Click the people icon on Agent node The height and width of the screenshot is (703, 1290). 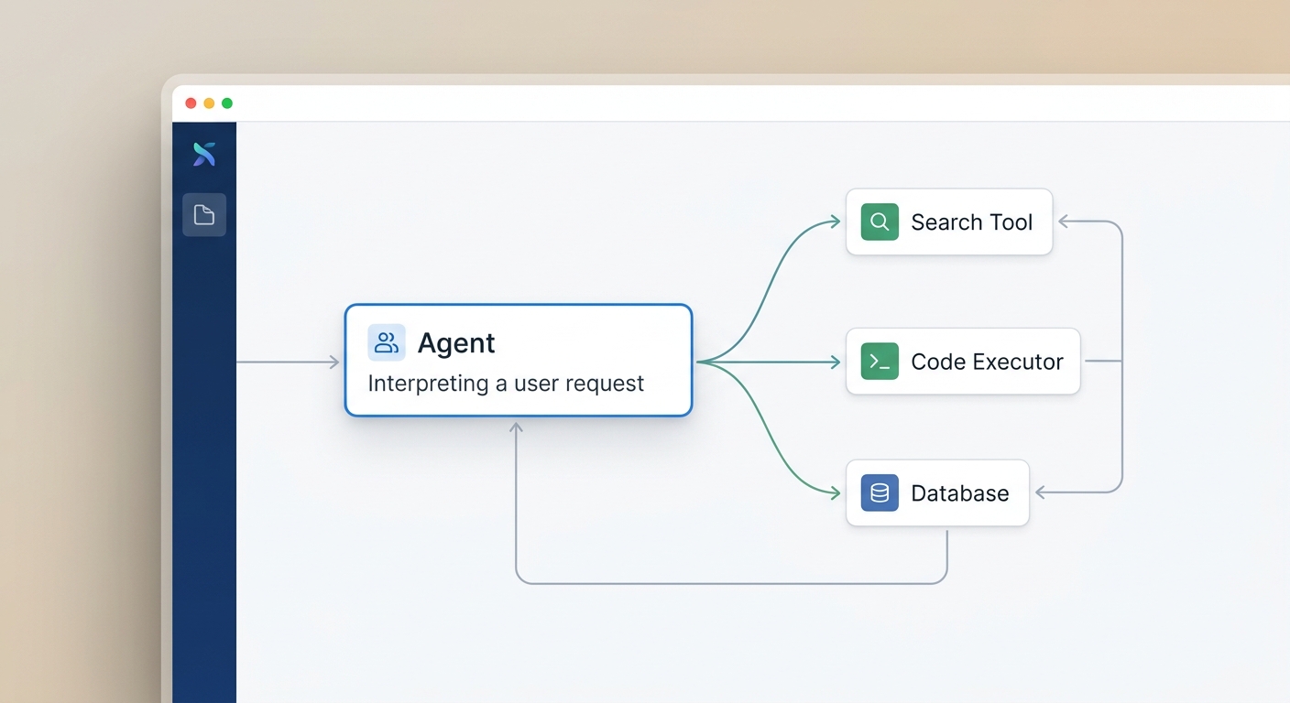click(x=387, y=342)
